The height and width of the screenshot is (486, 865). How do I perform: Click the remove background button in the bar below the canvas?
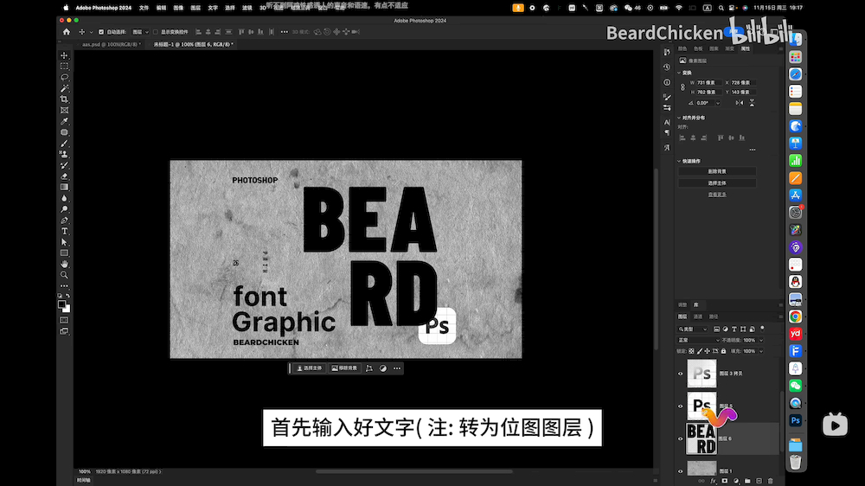tap(344, 368)
